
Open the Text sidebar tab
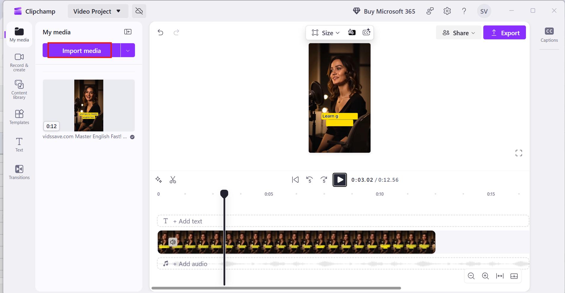click(x=19, y=144)
